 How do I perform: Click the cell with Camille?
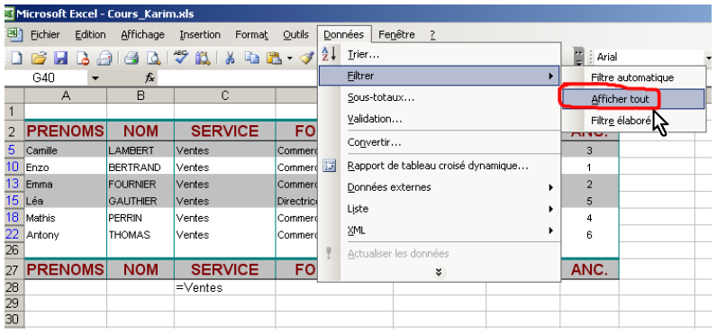(x=66, y=149)
